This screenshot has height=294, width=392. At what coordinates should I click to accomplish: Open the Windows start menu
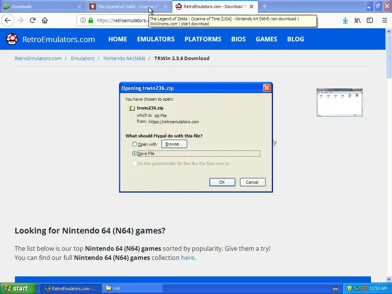pos(18,288)
